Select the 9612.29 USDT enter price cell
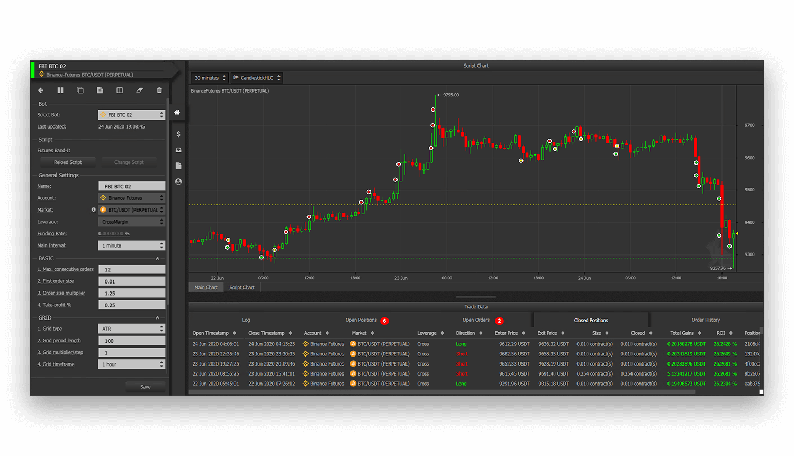794x456 pixels. pos(514,344)
